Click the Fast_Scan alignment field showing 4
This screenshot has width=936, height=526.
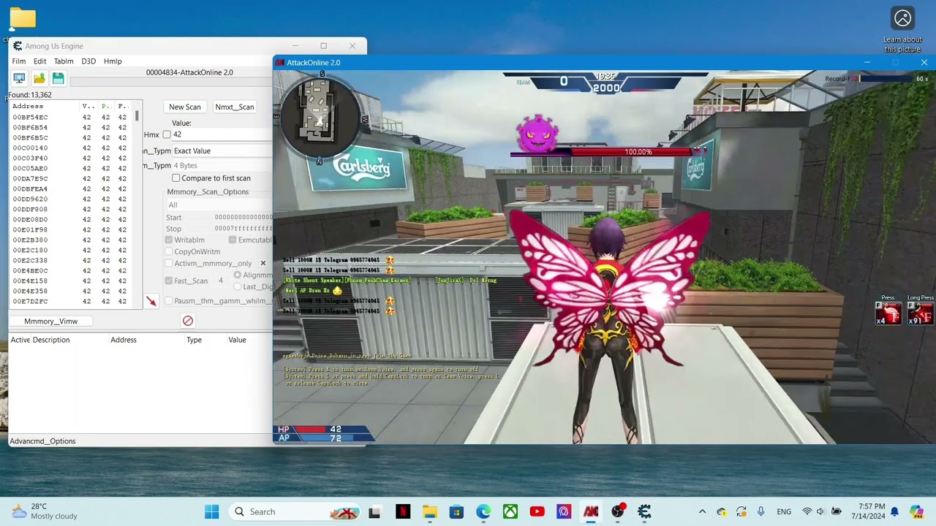(x=221, y=281)
